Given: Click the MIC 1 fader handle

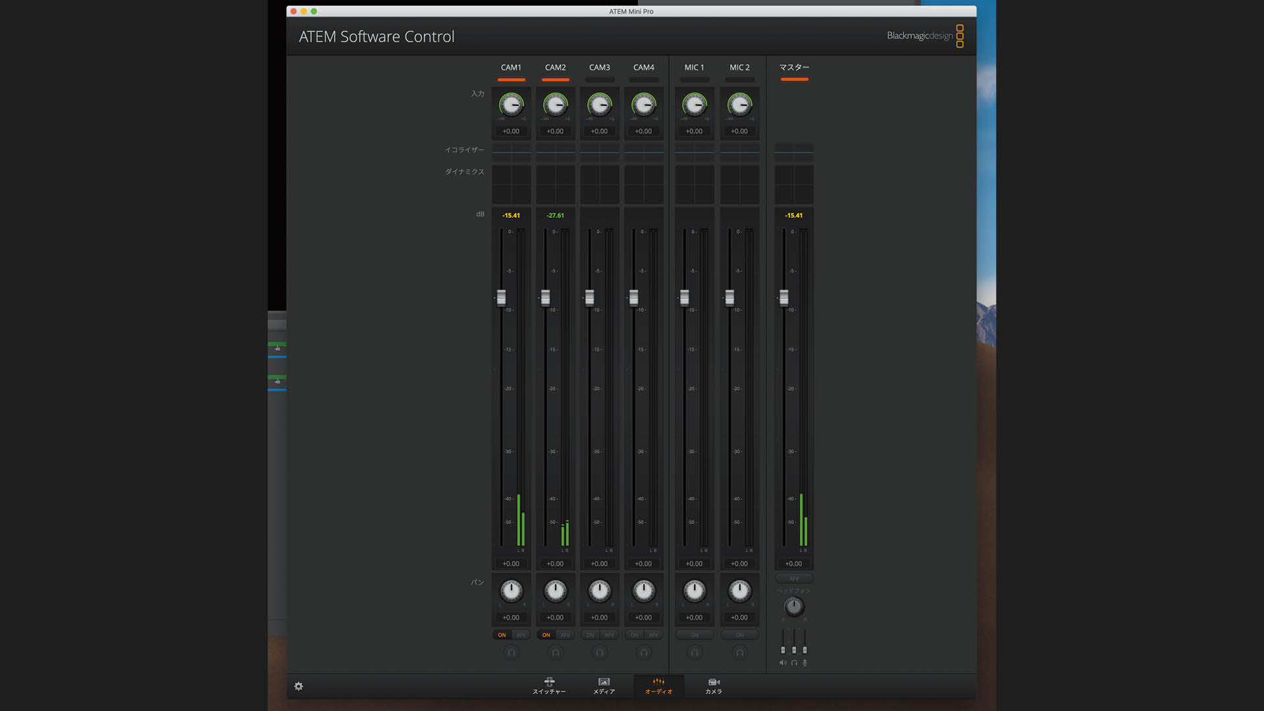Looking at the screenshot, I should (684, 298).
